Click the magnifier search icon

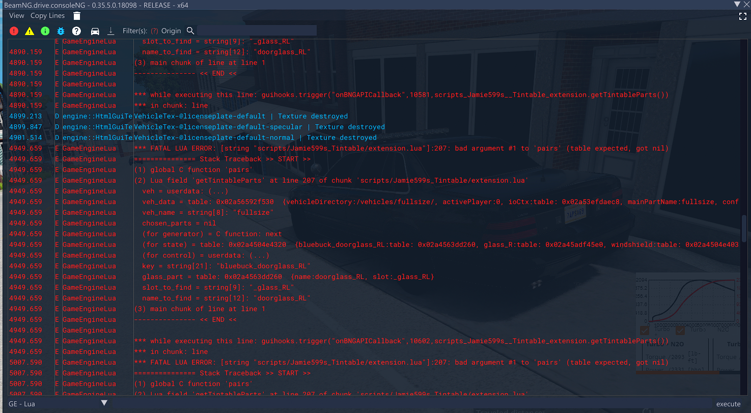[x=190, y=31]
